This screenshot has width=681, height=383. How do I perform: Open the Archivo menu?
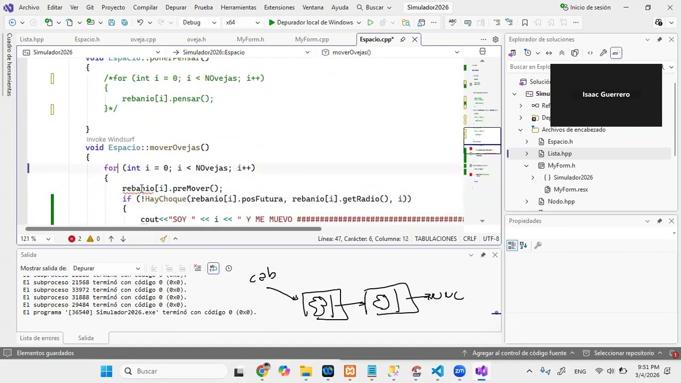click(x=29, y=7)
